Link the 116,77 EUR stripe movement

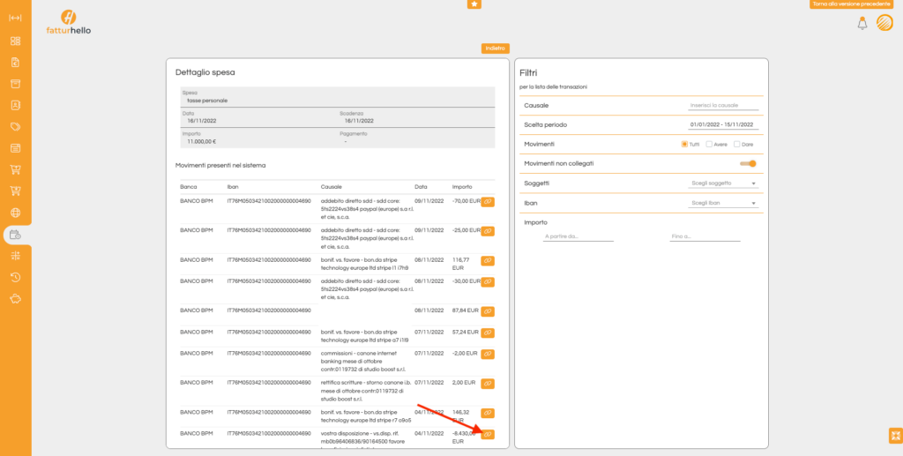pos(487,261)
